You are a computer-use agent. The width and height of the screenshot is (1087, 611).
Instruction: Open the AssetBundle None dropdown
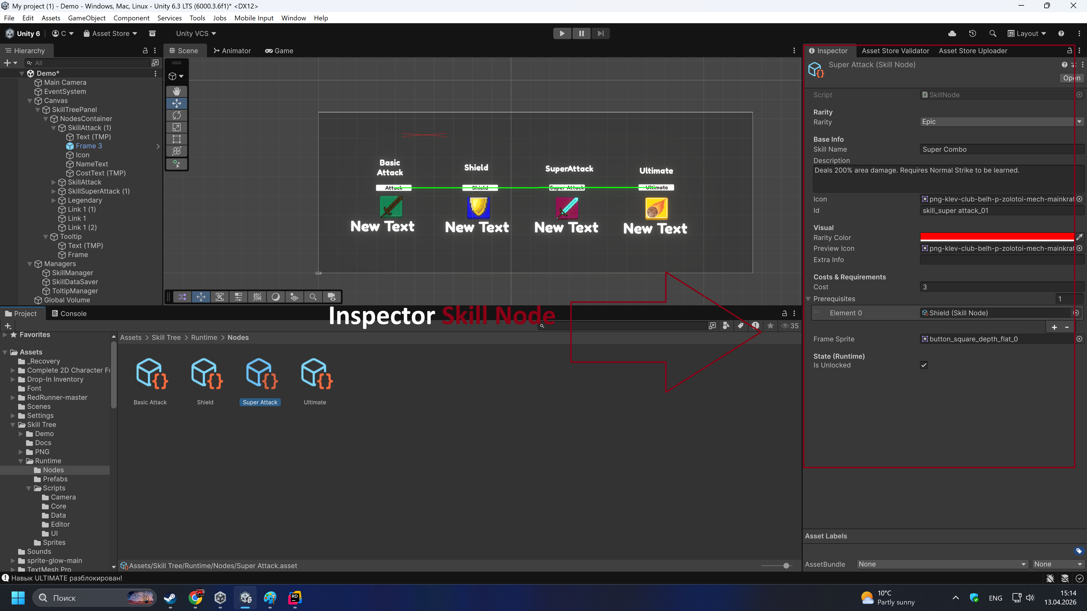[942, 564]
